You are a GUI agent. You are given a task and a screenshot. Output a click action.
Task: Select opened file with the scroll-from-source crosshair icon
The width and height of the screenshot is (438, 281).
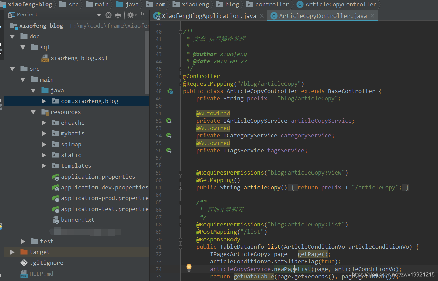[108, 15]
